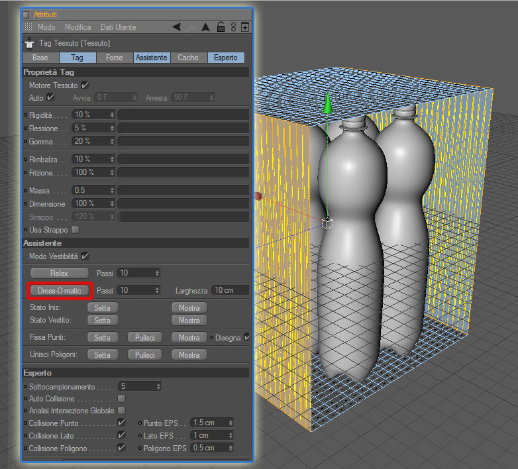The height and width of the screenshot is (469, 518).
Task: Select the green Y-axis arrow handle
Action: click(327, 103)
